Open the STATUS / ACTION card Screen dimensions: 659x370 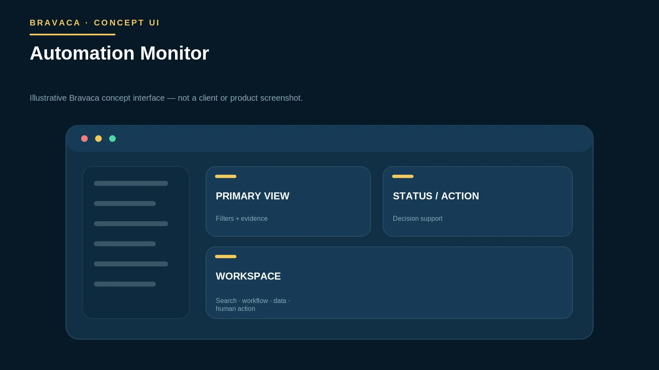click(x=478, y=201)
